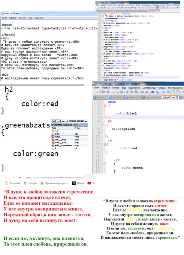Click the Сервисы apps bookmark
The height and width of the screenshot is (255, 184).
pos(12,183)
